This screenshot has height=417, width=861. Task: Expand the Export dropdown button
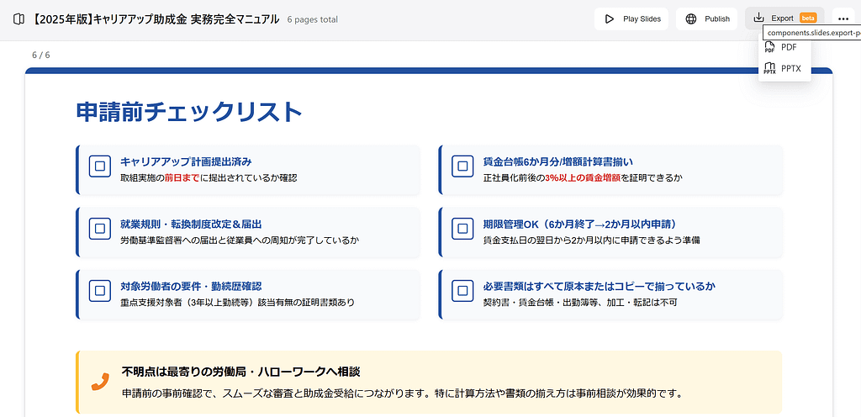tap(784, 18)
